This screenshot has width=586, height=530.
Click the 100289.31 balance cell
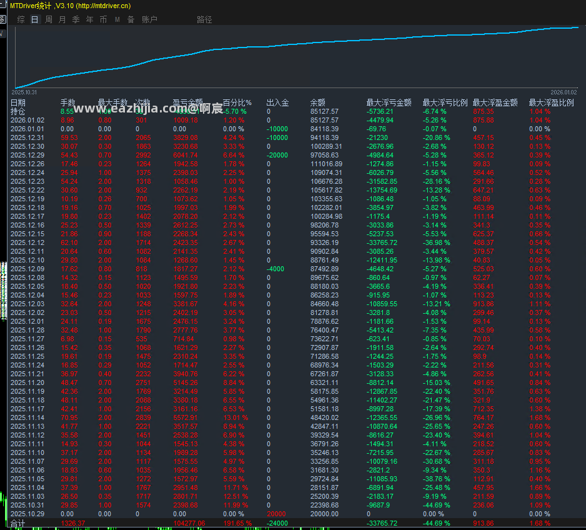pyautogui.click(x=326, y=146)
